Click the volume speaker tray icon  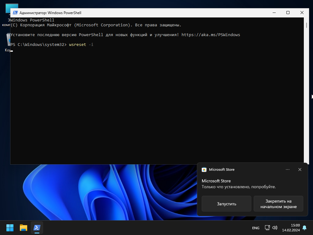point(274,228)
